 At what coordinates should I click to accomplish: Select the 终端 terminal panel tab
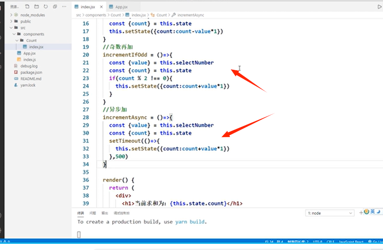coord(80,213)
